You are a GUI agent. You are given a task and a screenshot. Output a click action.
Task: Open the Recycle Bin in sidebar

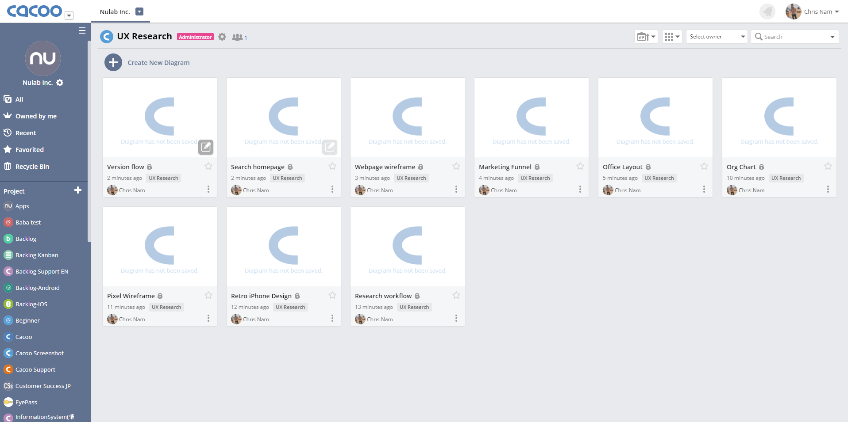tap(32, 167)
